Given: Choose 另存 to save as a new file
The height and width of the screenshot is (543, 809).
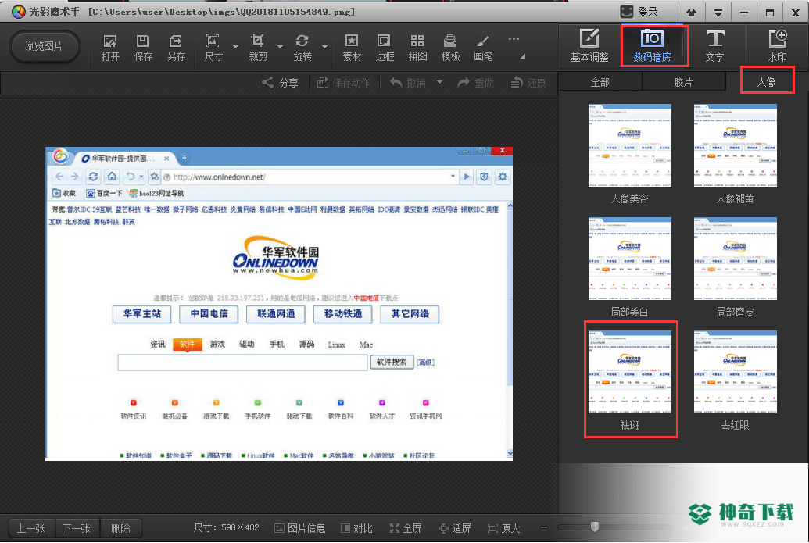Looking at the screenshot, I should (176, 48).
